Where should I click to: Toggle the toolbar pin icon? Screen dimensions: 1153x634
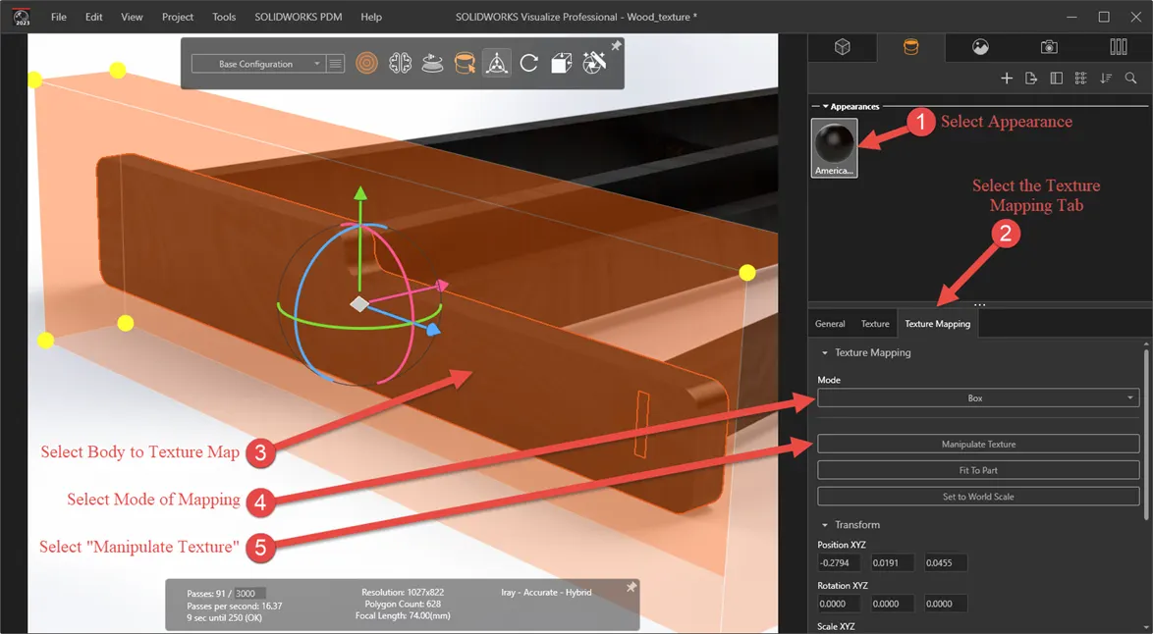(616, 45)
